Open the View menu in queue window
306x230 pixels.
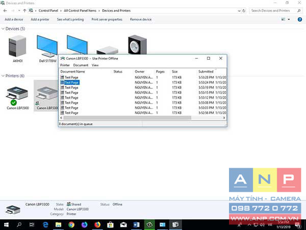95,65
